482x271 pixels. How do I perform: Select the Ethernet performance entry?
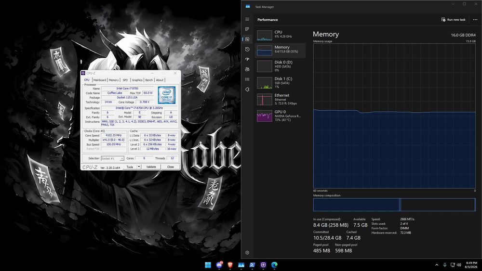coord(280,99)
